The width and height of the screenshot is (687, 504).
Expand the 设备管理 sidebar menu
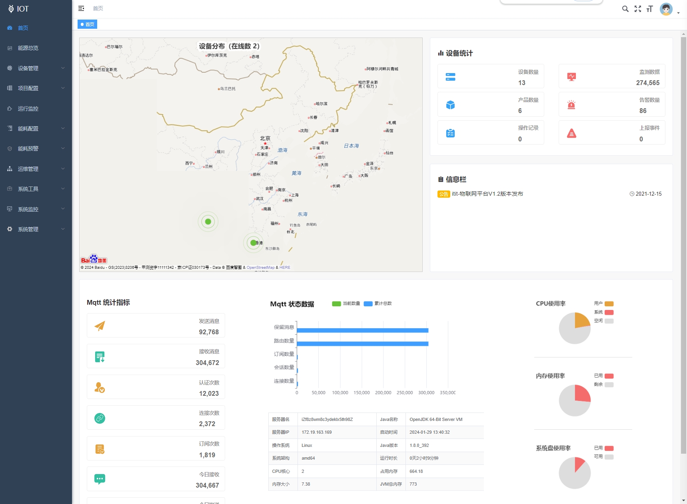pos(36,68)
